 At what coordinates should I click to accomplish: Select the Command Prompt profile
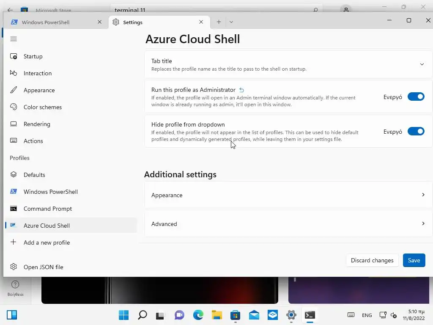[x=71, y=209]
